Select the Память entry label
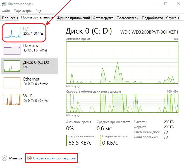The image size is (184, 165). (30, 46)
